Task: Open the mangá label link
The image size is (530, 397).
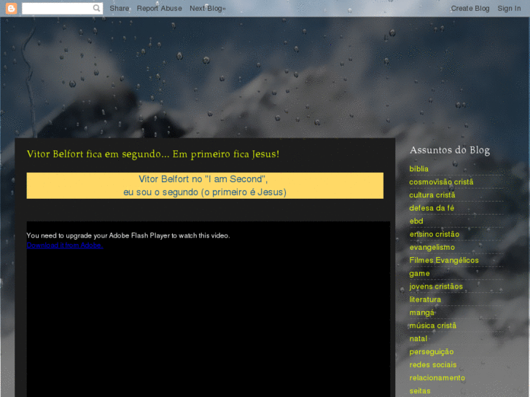Action: 422,313
